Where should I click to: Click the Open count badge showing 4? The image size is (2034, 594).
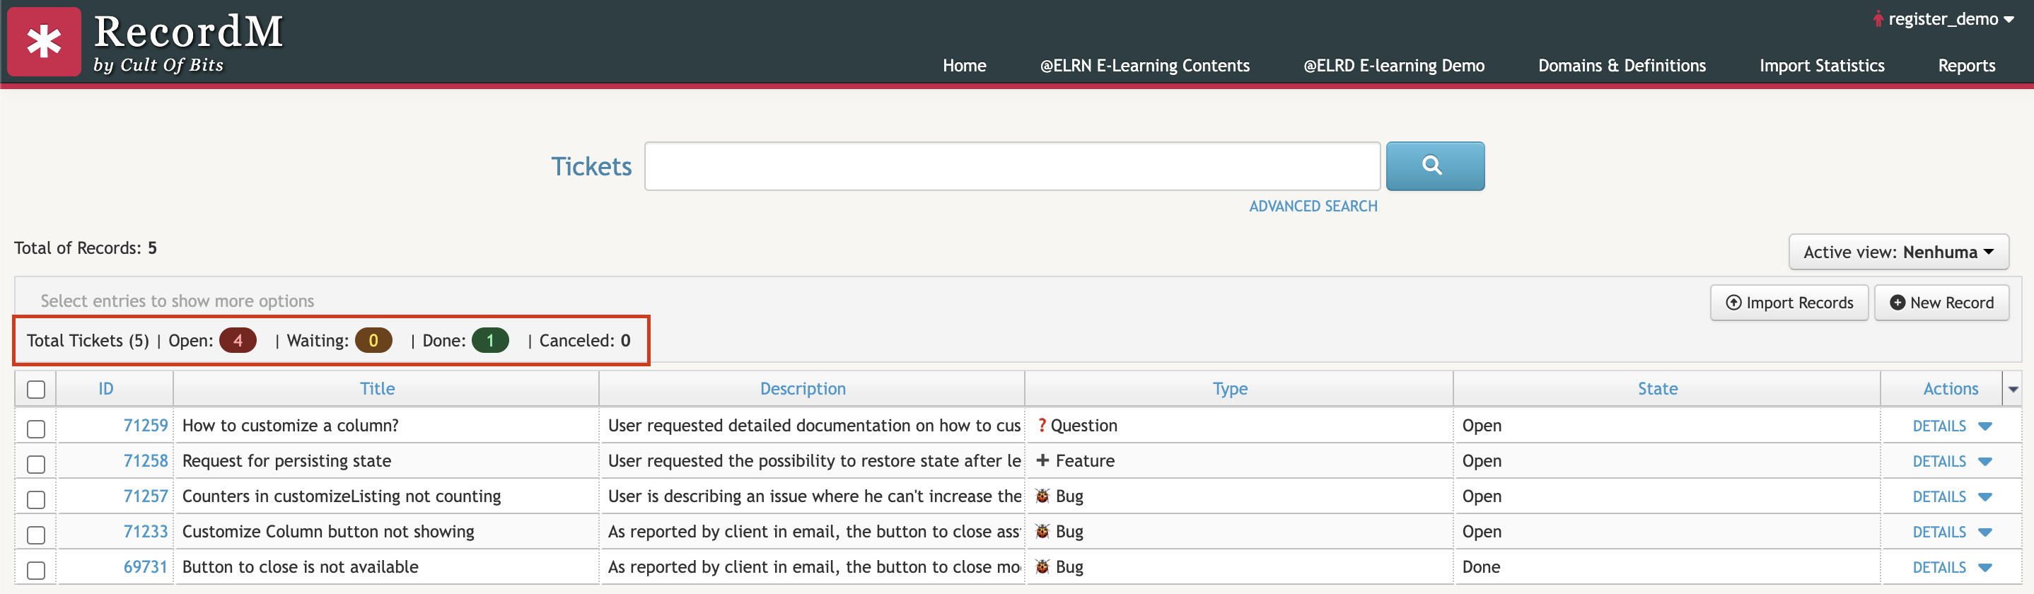(x=238, y=340)
